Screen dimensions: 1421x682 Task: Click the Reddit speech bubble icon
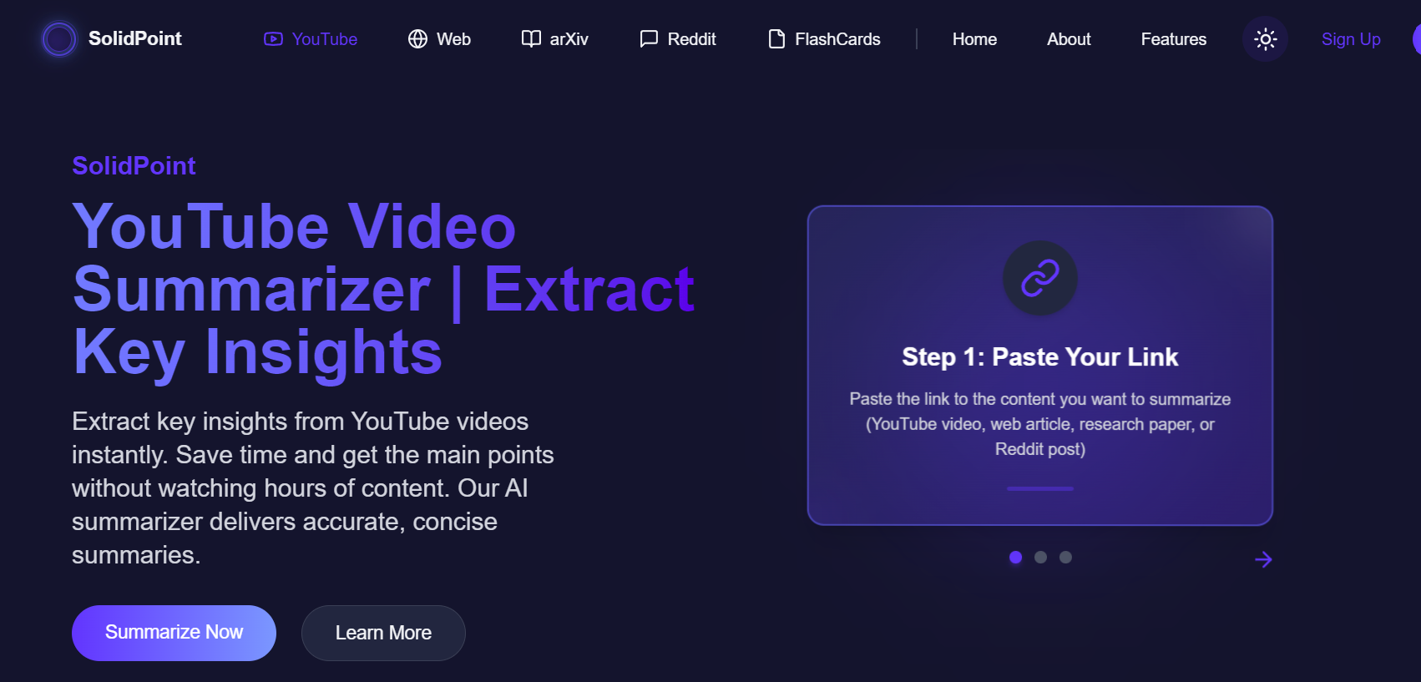tap(649, 39)
